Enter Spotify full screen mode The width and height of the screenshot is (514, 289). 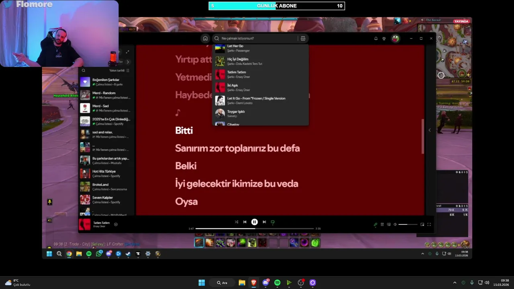429,225
